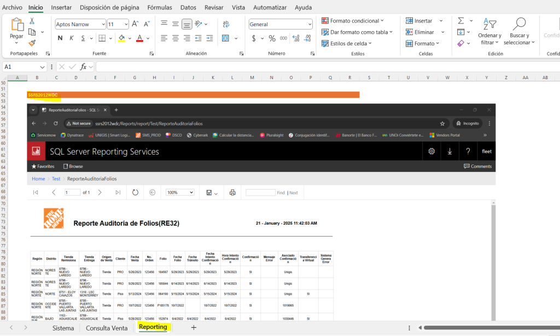Align text to top icon
Image resolution: width=560 pixels, height=336 pixels.
pos(164,23)
